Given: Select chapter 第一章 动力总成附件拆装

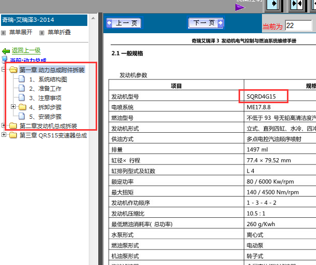Looking at the screenshot, I should tap(52, 70).
